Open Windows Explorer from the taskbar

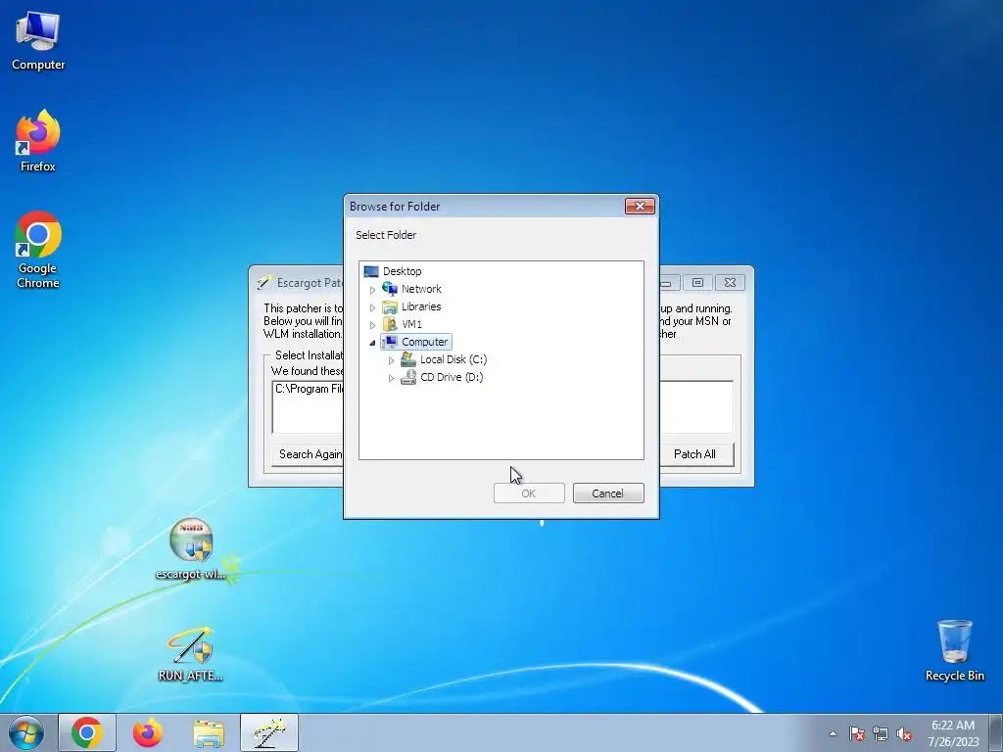pos(209,732)
